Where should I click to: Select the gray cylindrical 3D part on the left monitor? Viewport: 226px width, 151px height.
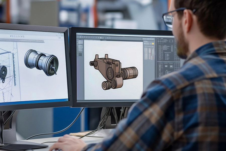click(x=41, y=63)
